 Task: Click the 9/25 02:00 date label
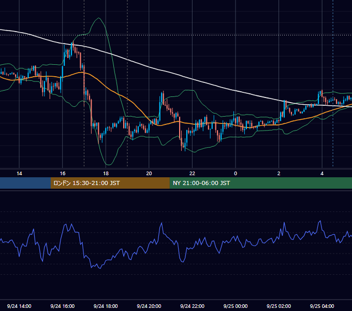tap(279, 306)
